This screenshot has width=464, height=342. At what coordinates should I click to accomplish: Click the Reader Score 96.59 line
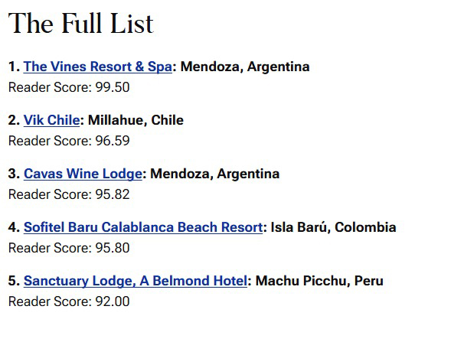point(69,141)
